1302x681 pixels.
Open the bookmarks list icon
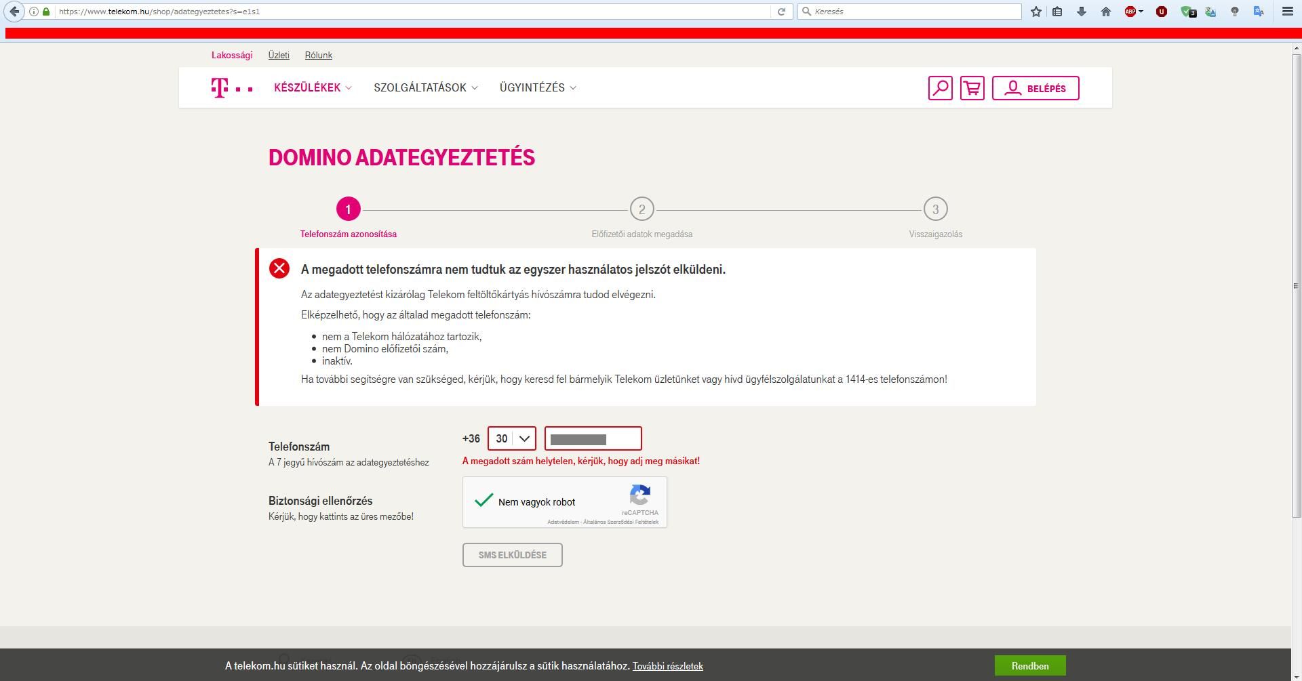1057,12
